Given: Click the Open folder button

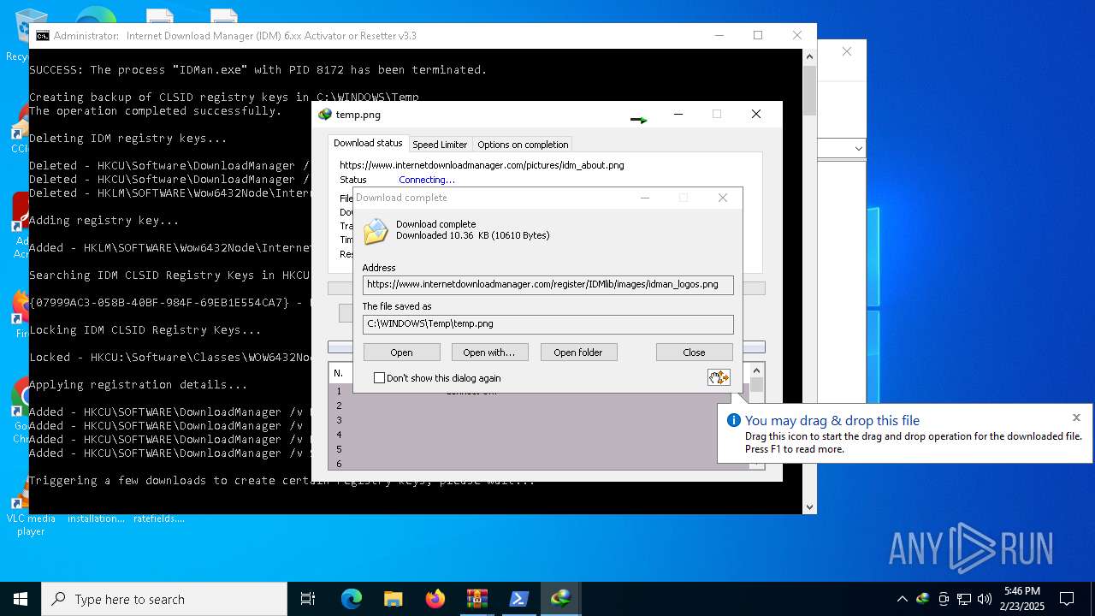Looking at the screenshot, I should pos(577,352).
